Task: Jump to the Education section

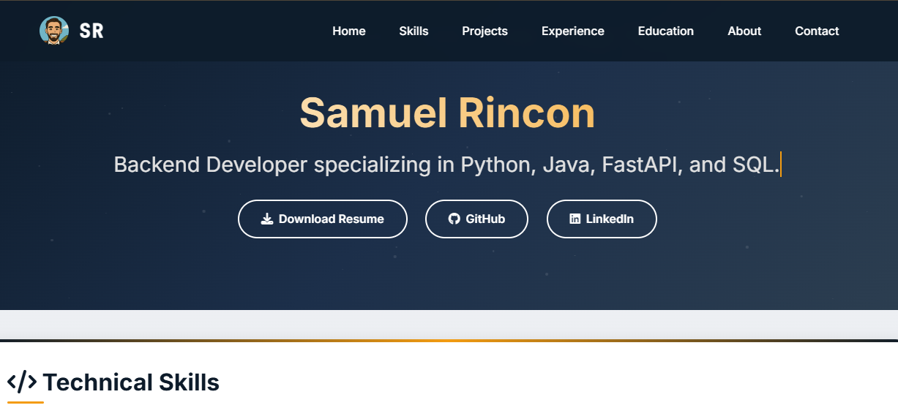Action: (665, 31)
